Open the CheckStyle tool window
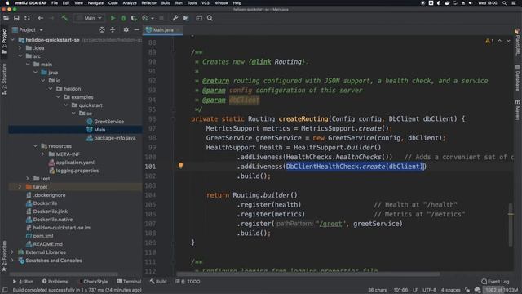The image size is (522, 294). pyautogui.click(x=93, y=282)
